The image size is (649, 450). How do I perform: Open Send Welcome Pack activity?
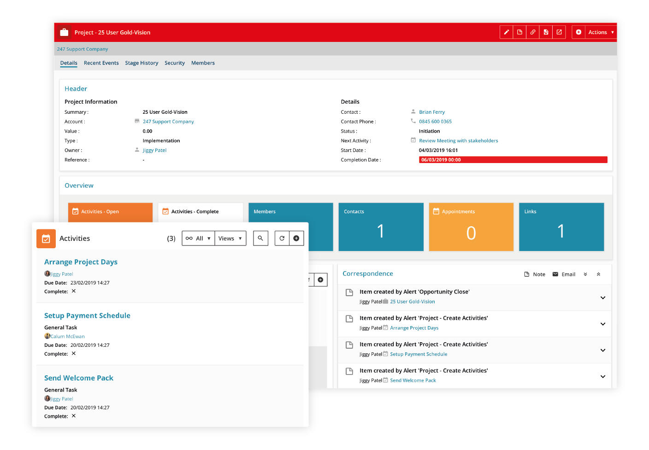click(x=79, y=378)
